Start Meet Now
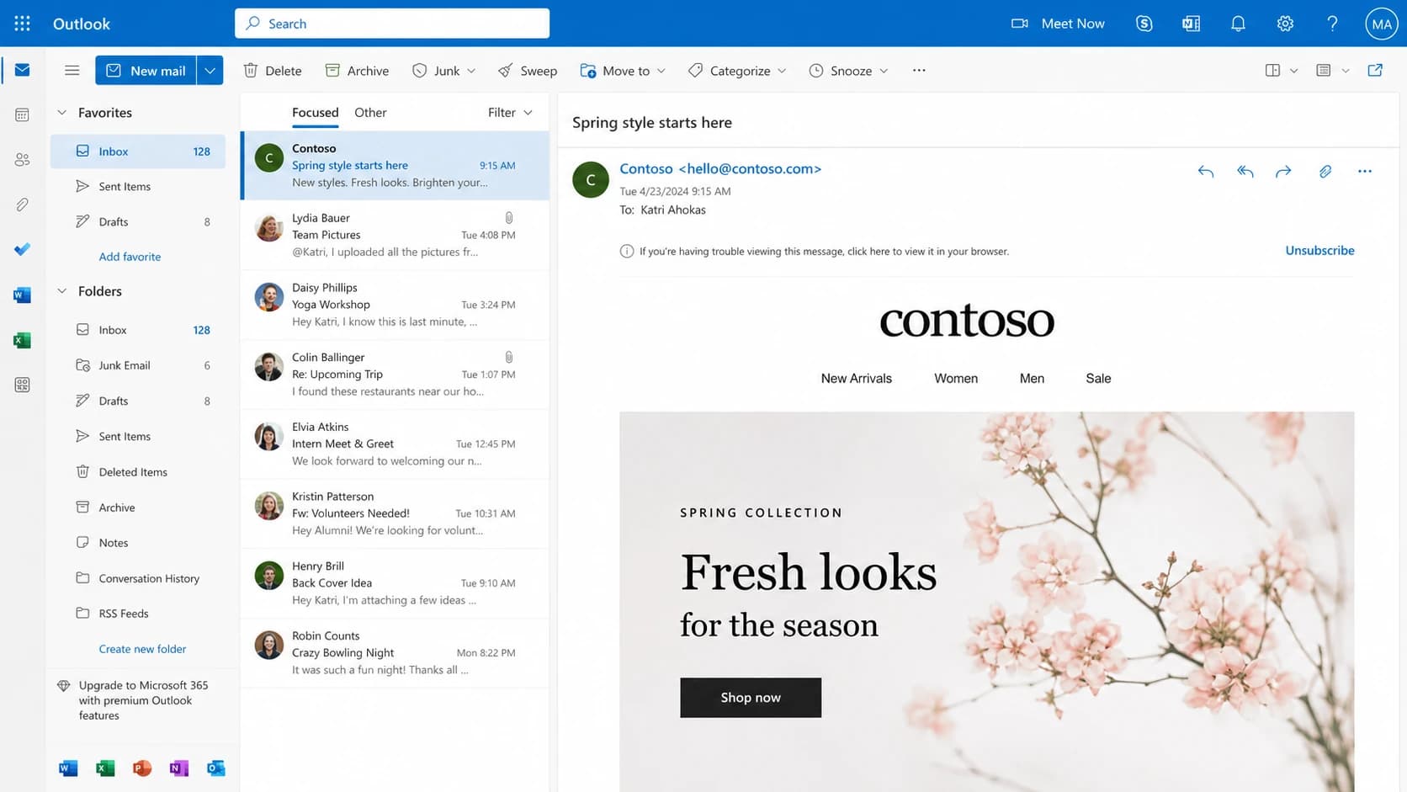 coord(1058,24)
